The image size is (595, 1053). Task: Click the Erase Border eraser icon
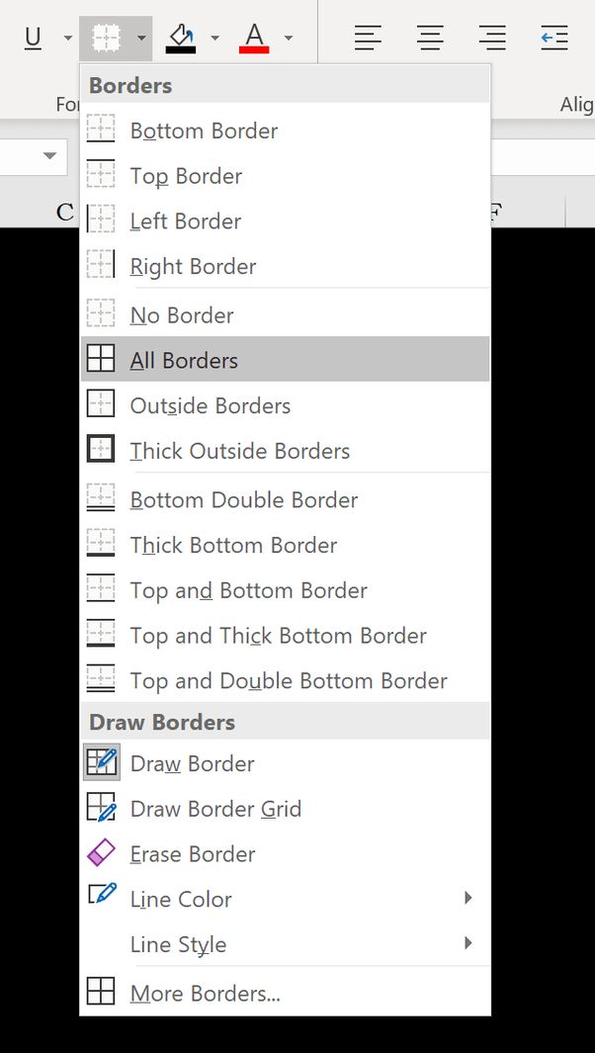[102, 853]
